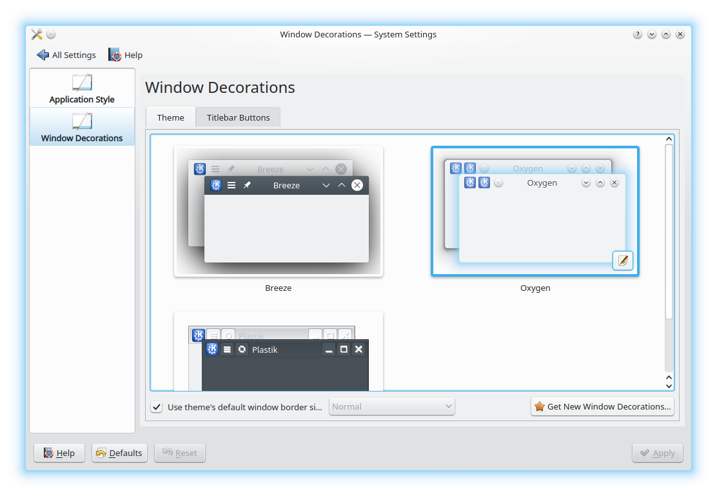Minimize the System Settings window
This screenshot has width=717, height=496.
pos(652,34)
